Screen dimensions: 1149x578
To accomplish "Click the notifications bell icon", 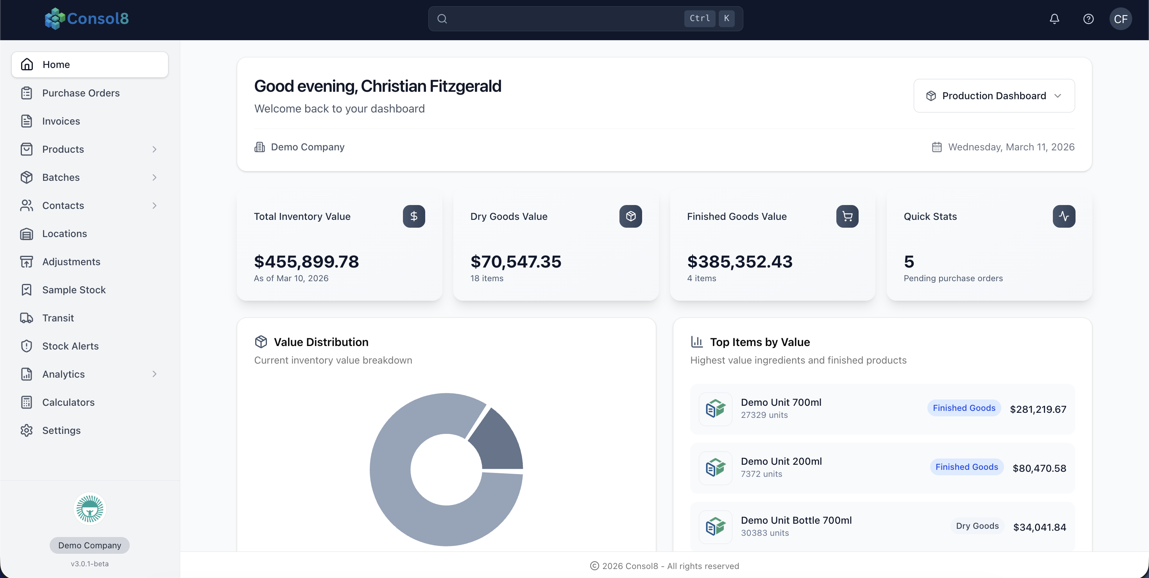I will (1054, 19).
